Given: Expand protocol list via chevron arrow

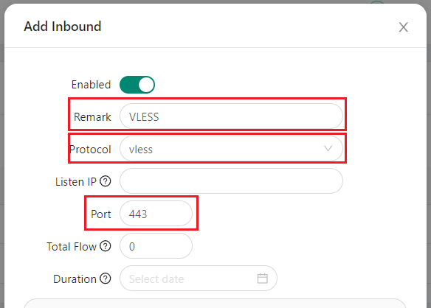Looking at the screenshot, I should click(x=328, y=149).
